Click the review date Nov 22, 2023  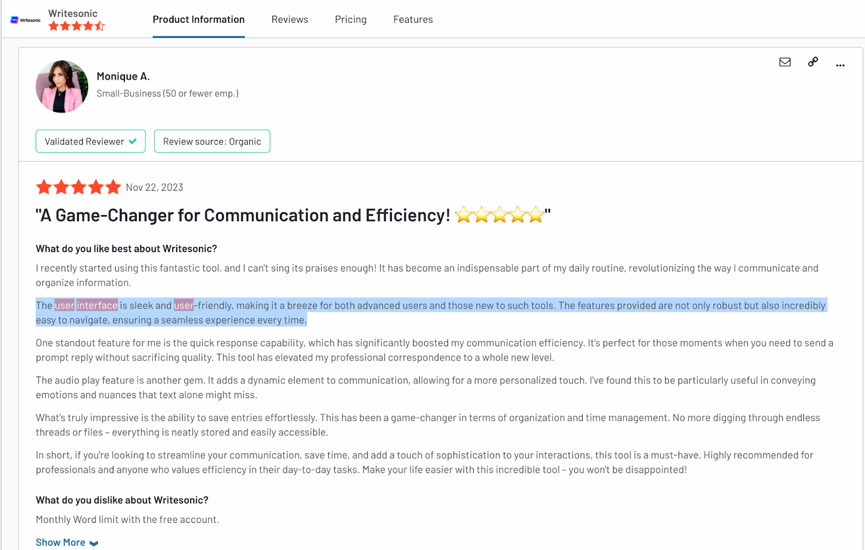click(155, 187)
